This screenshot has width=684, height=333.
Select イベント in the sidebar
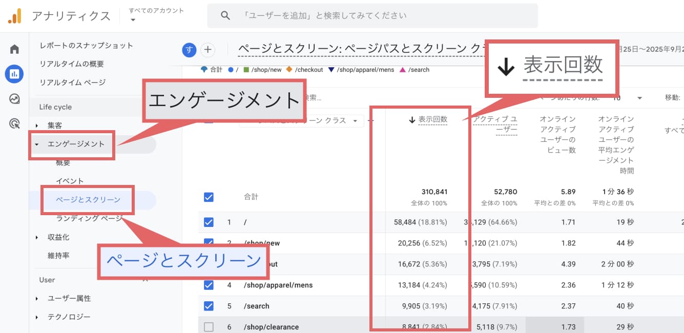pyautogui.click(x=70, y=181)
